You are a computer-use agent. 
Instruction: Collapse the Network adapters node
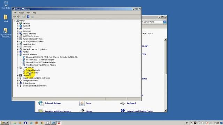[x=18, y=55]
